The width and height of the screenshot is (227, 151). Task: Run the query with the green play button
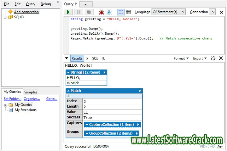click(68, 12)
